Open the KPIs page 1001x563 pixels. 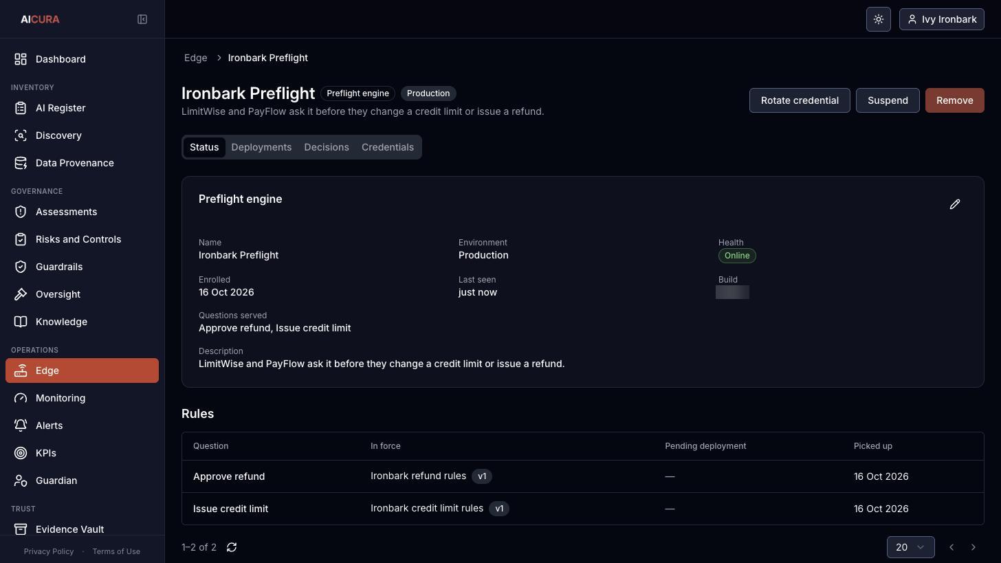(82, 453)
